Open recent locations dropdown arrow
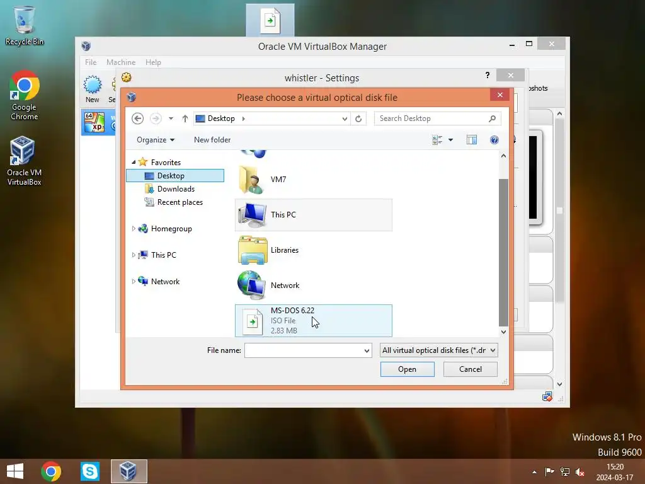 (x=171, y=118)
